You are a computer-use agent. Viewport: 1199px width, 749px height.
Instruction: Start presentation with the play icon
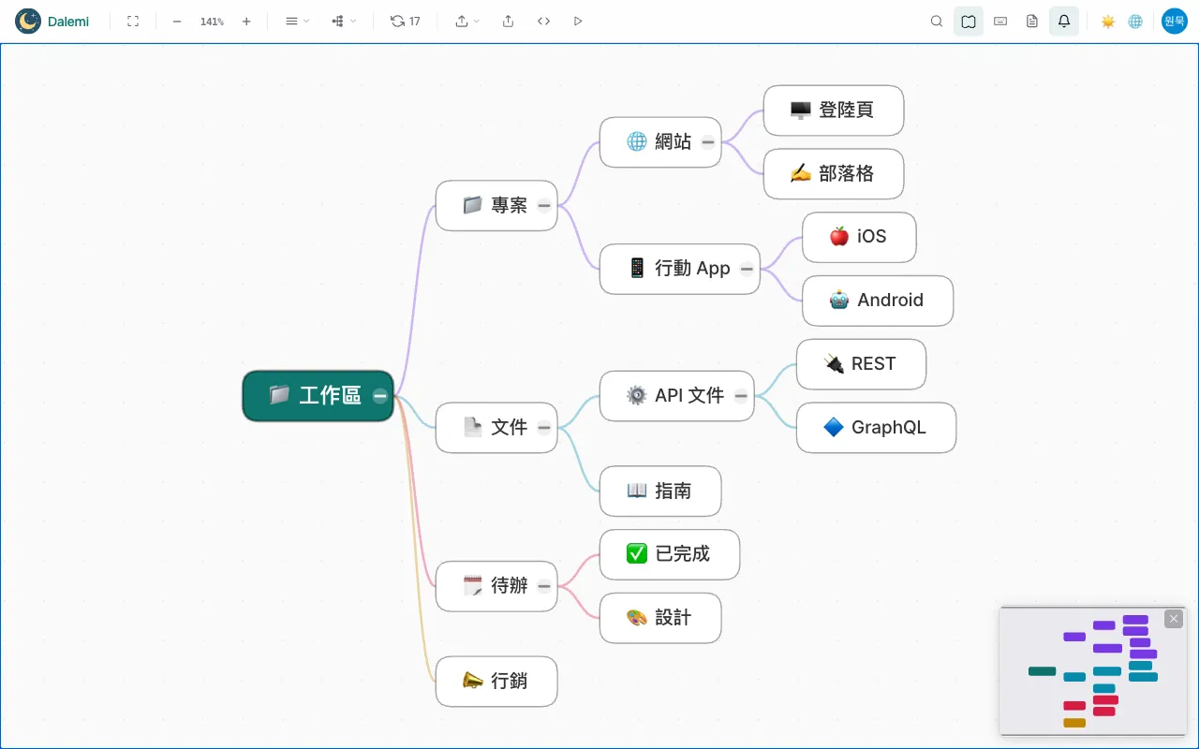pos(578,21)
